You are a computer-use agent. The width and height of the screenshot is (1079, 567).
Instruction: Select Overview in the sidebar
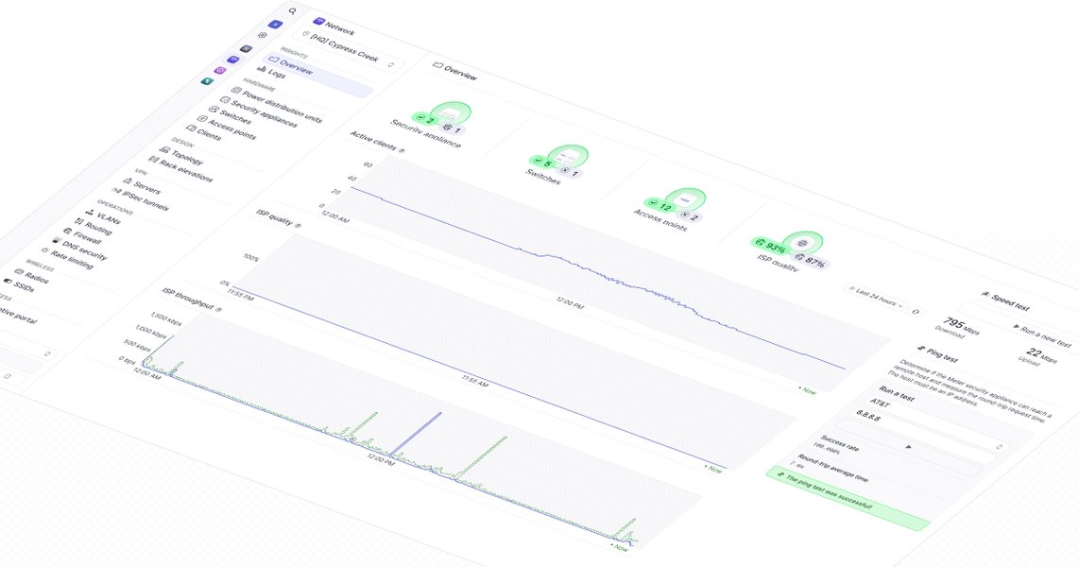click(318, 73)
